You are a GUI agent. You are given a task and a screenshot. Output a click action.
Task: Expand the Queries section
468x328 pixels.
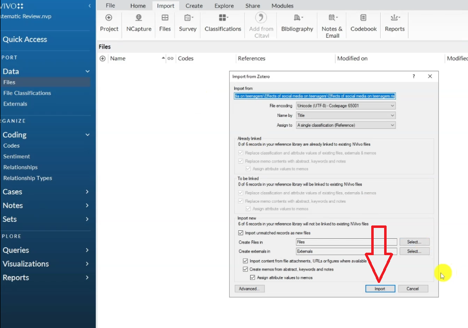pyautogui.click(x=87, y=250)
